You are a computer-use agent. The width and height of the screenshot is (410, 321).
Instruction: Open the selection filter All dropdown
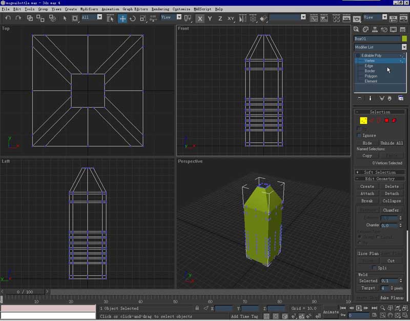100,17
